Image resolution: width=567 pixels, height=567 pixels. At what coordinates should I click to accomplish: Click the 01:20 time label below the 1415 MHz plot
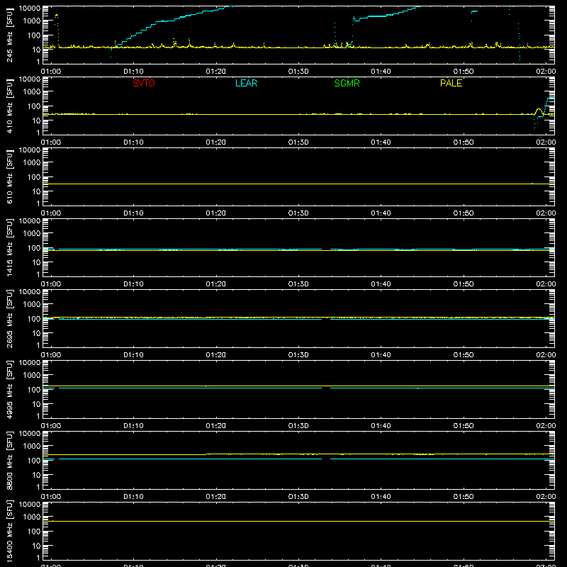[x=216, y=284]
